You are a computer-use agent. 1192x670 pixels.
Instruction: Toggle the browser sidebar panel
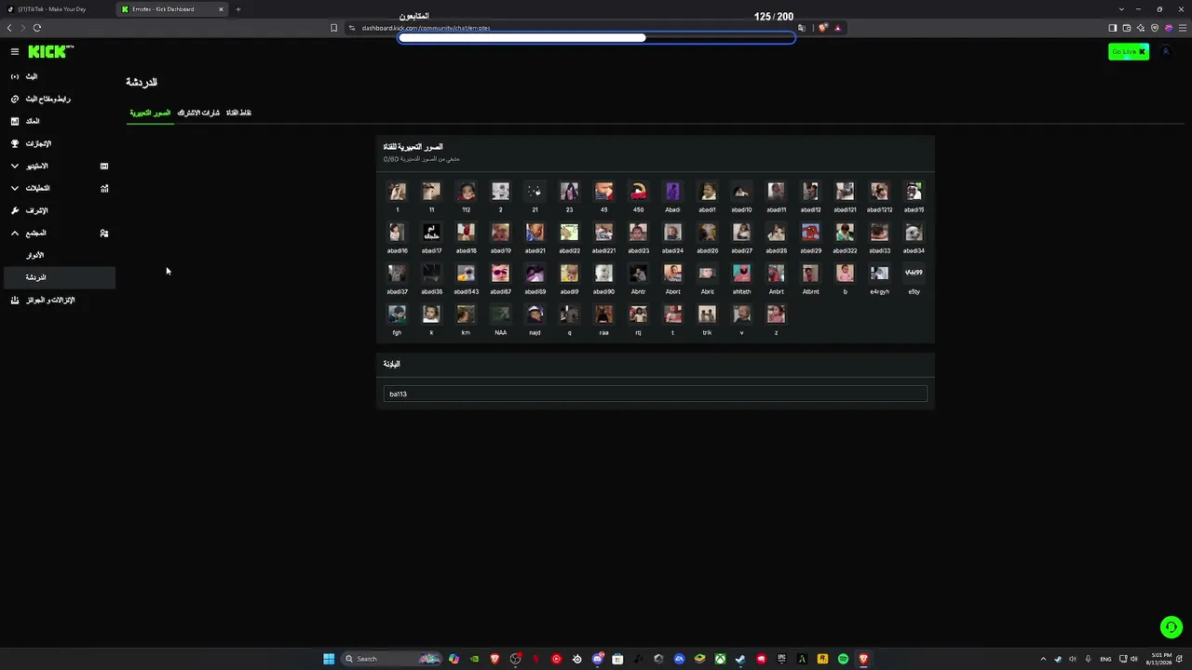1112,28
